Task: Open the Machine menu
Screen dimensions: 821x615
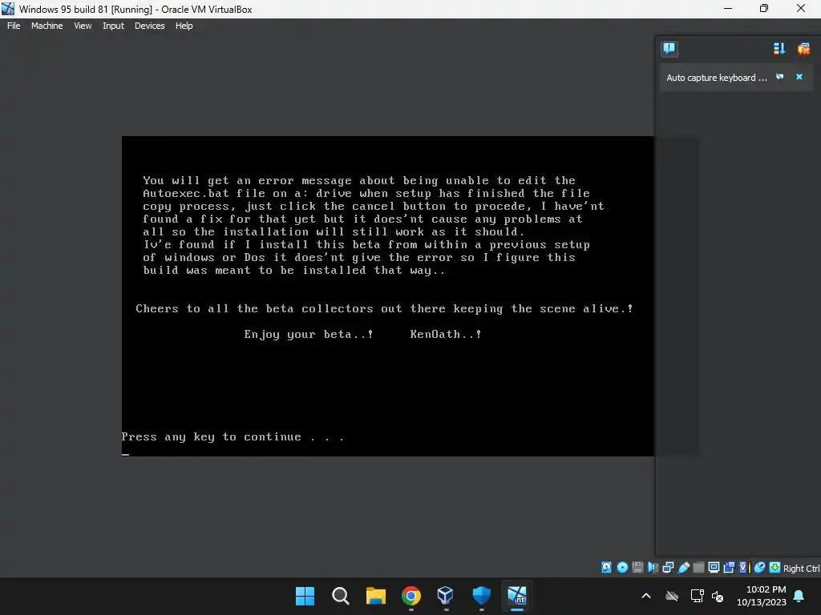Action: (47, 26)
